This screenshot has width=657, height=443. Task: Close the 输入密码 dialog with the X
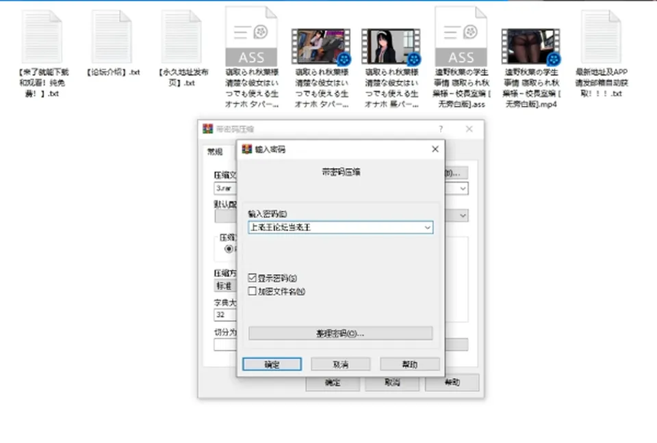(x=435, y=149)
